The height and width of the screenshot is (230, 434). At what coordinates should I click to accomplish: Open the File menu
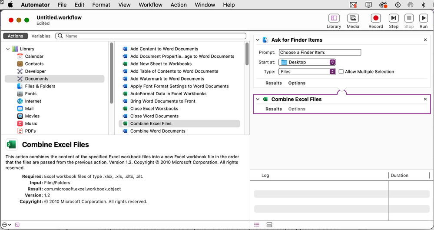[x=62, y=5]
